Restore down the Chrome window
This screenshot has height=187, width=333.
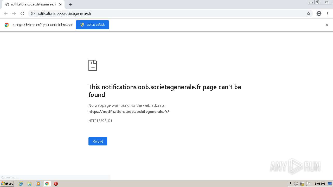coord(318,2)
